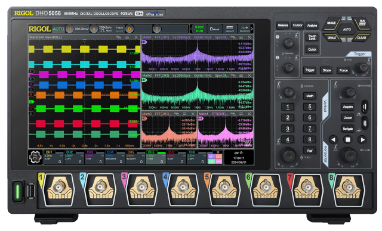Open the Math1 FFT window hamburger menu
This screenshot has width=382, height=231.
tap(241, 37)
